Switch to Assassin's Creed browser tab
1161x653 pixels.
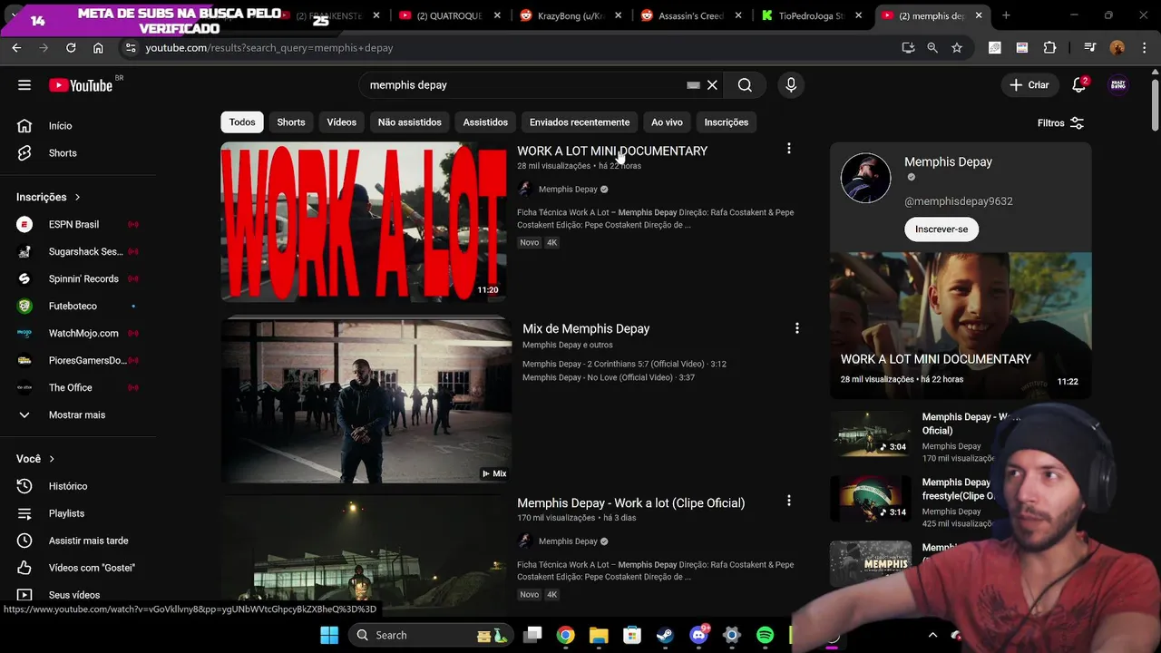tap(688, 15)
